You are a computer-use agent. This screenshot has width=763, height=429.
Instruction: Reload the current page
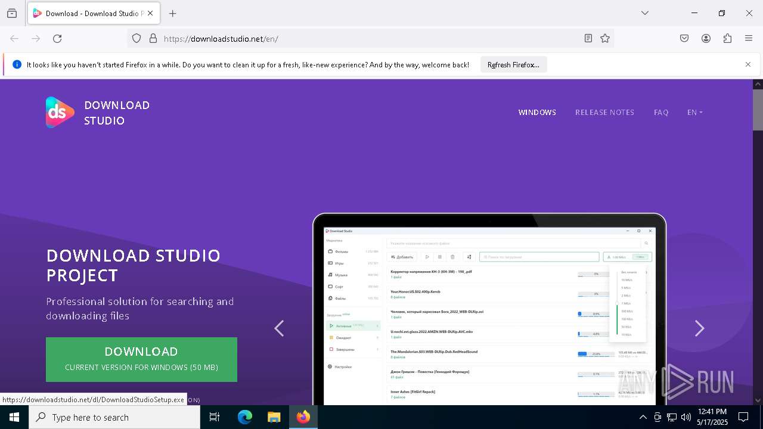tap(57, 38)
